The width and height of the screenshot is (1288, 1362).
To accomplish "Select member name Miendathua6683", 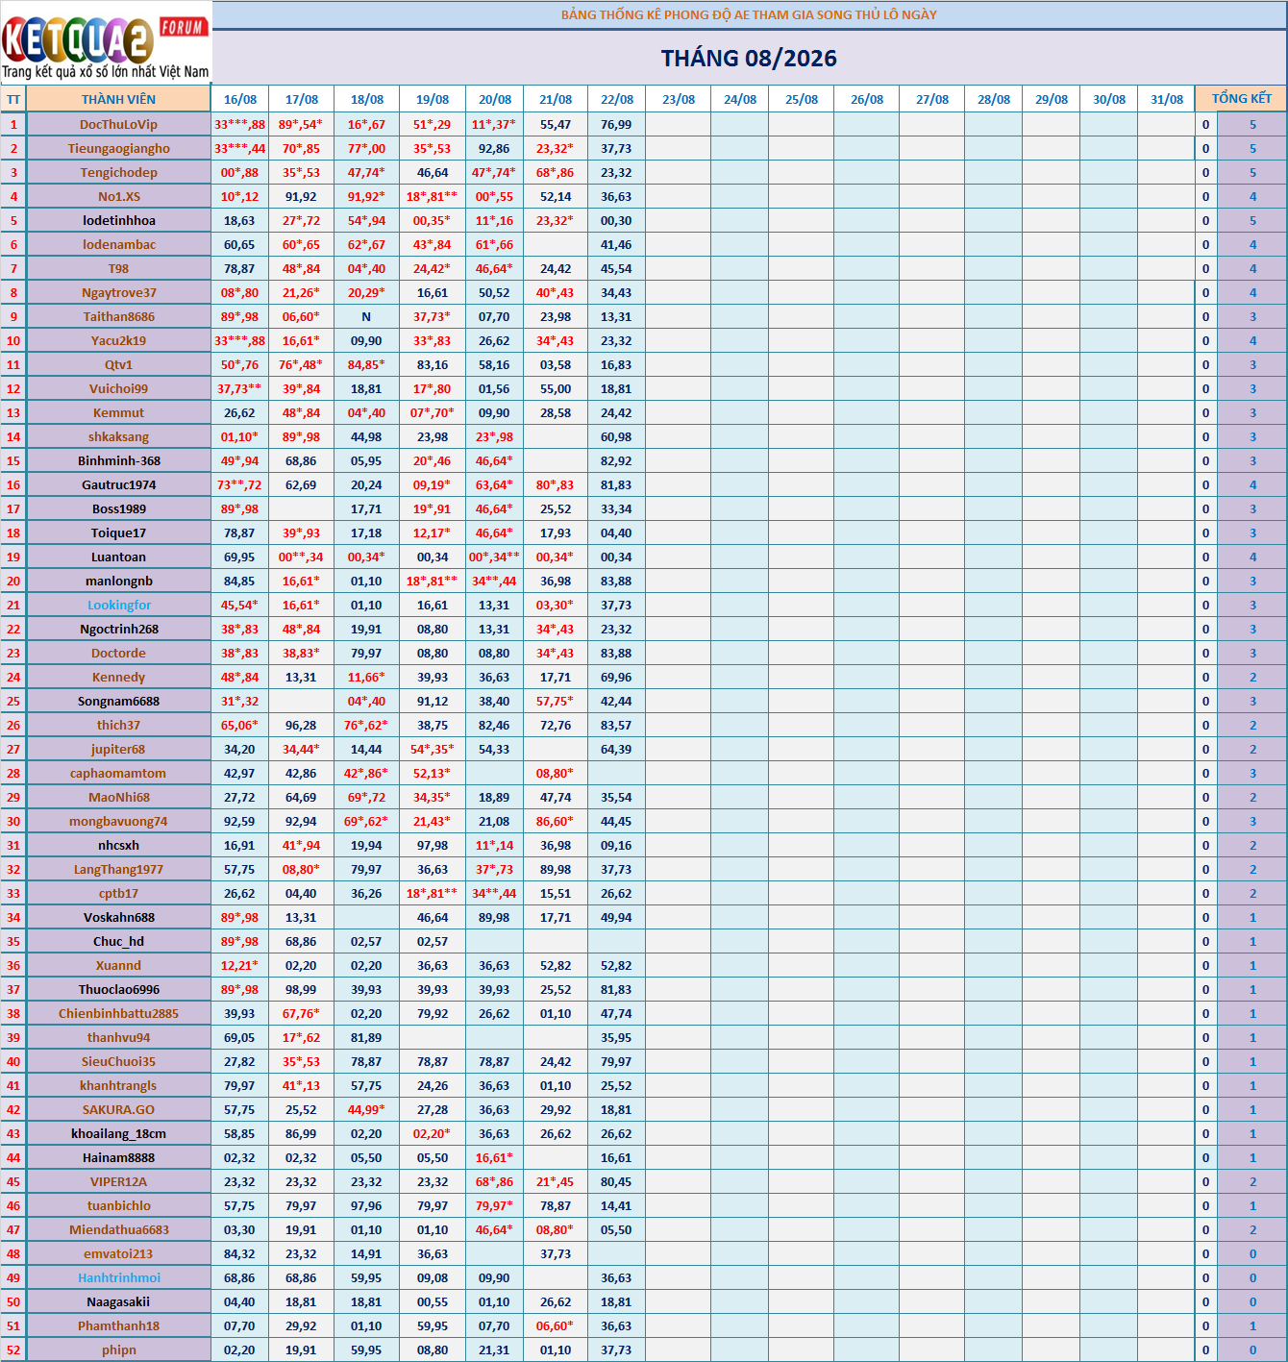I will 118,1229.
